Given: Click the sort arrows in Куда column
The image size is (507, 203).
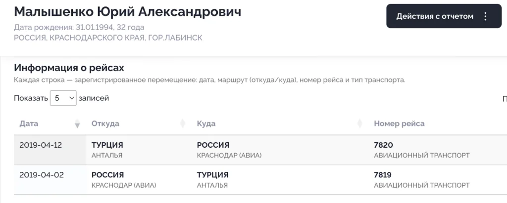Looking at the screenshot, I should (359, 124).
